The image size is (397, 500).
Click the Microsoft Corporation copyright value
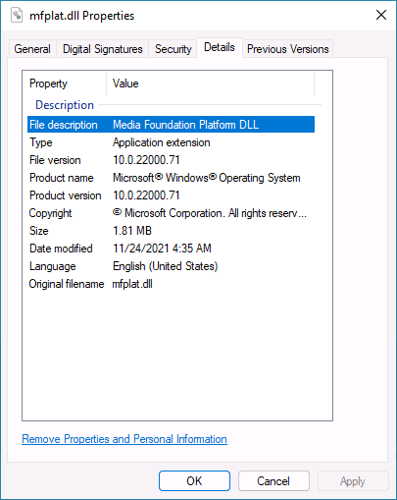[210, 213]
